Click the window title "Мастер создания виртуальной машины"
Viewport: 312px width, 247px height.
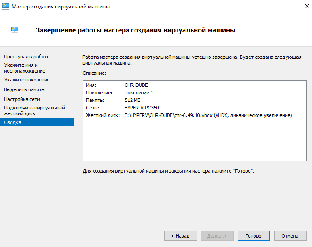61,7
